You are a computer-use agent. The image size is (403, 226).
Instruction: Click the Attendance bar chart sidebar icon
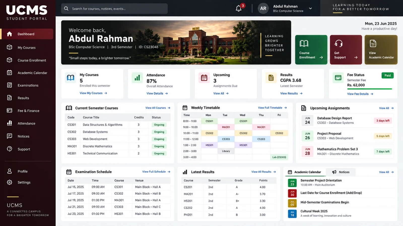(10, 123)
